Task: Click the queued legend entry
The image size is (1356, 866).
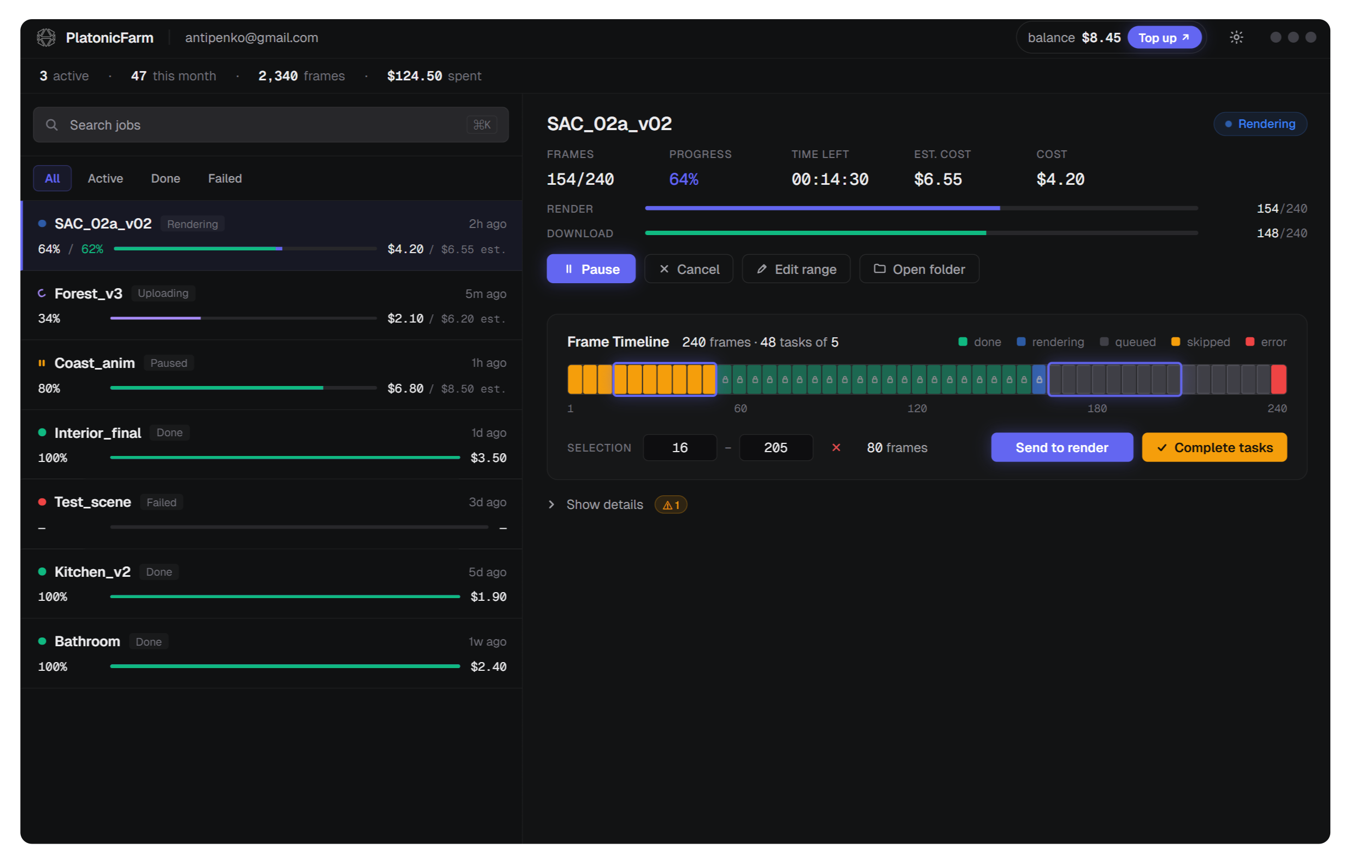Action: [x=1128, y=342]
